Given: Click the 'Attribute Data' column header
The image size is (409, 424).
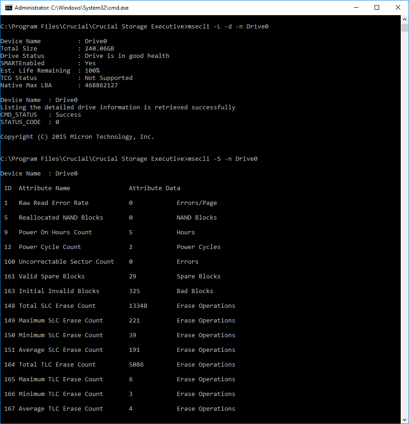Looking at the screenshot, I should [x=155, y=188].
